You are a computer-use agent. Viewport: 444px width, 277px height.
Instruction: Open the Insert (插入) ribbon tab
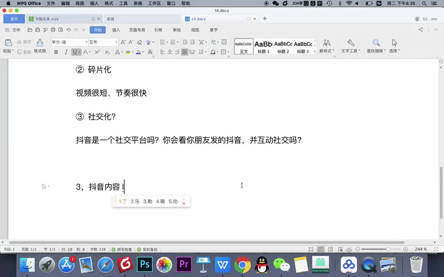tap(116, 30)
